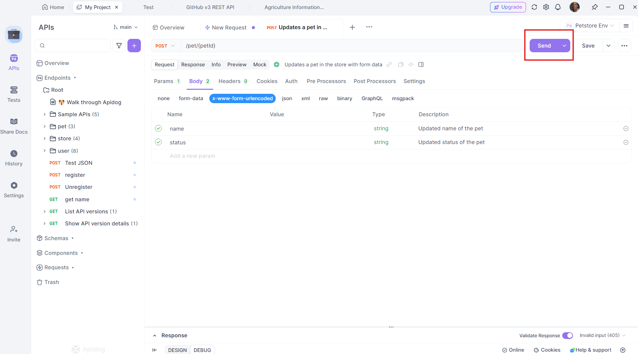638x354 pixels.
Task: Copy the endpoint link icon
Action: (389, 65)
